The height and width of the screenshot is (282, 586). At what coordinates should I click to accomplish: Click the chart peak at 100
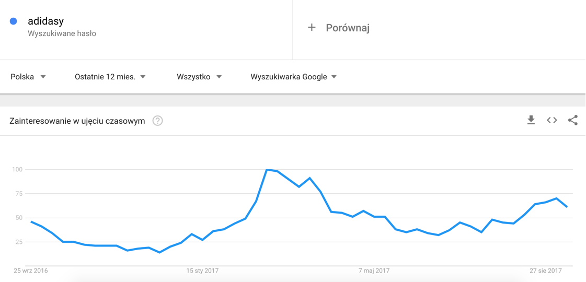pyautogui.click(x=267, y=170)
